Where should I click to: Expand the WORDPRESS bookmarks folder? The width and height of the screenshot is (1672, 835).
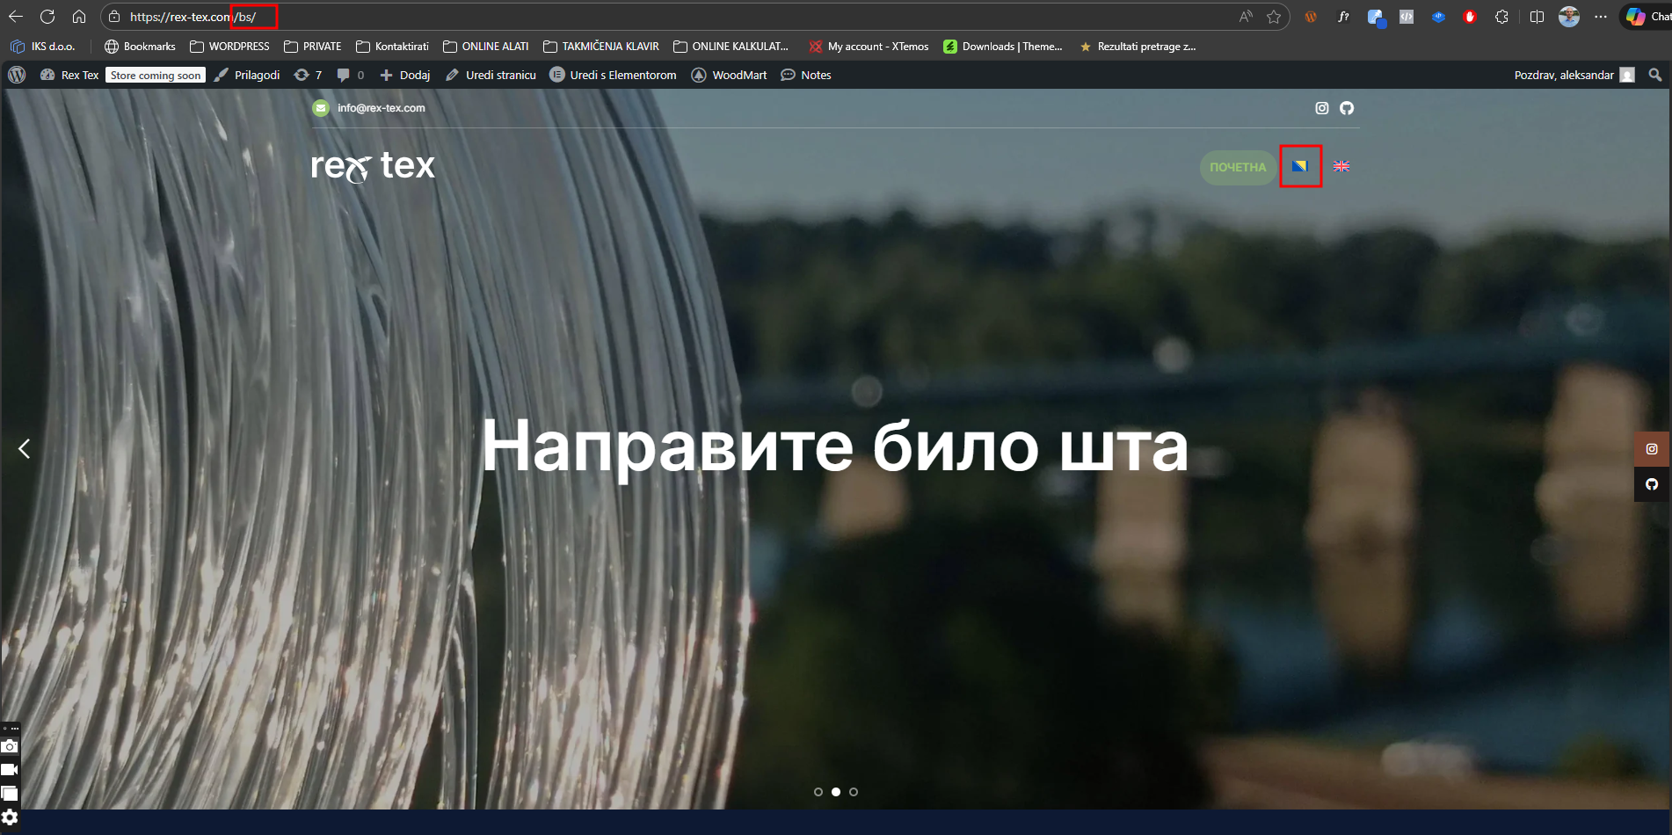(x=229, y=47)
